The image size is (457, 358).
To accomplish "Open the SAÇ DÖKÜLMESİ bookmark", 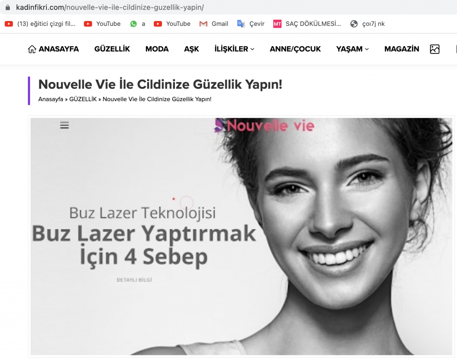I will tap(307, 24).
